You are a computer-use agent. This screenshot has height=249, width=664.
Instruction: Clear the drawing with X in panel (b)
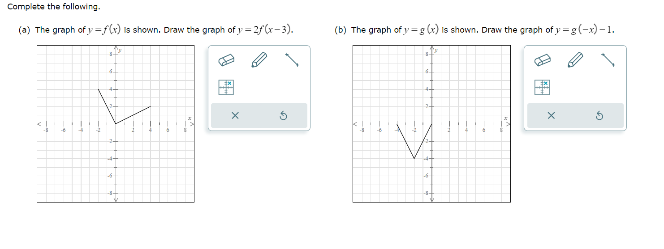tap(551, 116)
